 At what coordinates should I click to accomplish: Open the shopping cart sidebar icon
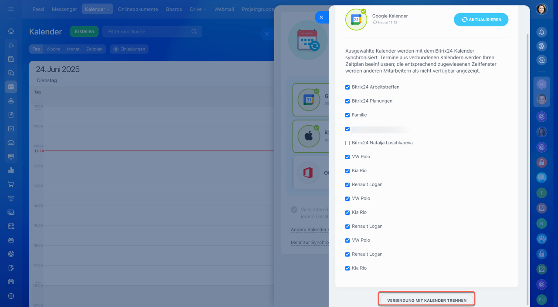(x=11, y=184)
